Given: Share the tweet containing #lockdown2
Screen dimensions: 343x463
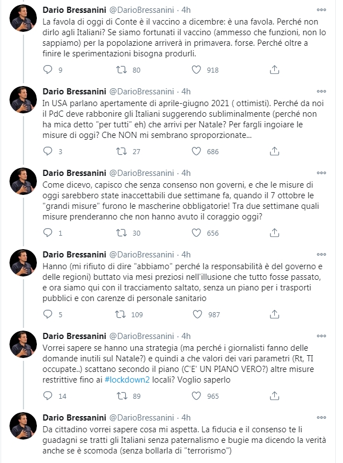Looking at the screenshot, I should point(274,395).
